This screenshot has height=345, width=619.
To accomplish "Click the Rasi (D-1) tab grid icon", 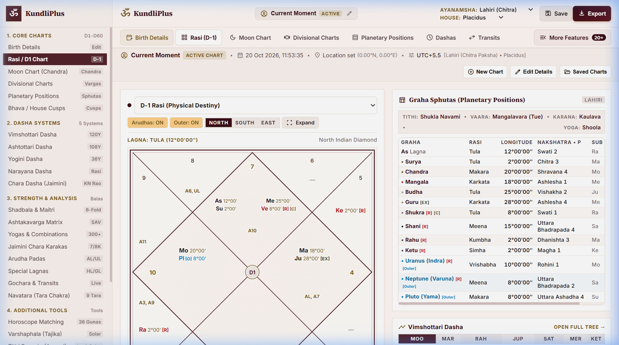I will (184, 38).
